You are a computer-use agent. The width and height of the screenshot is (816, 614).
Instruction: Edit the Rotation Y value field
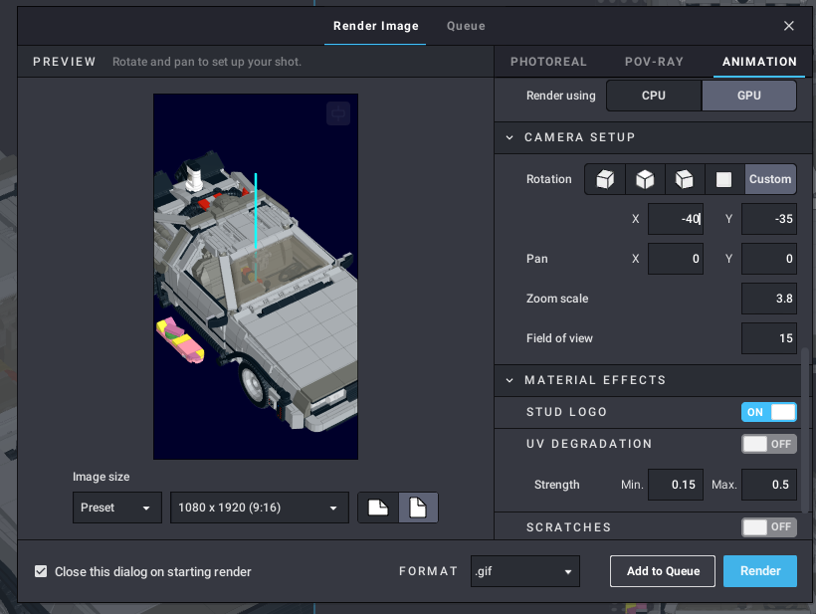click(x=769, y=219)
